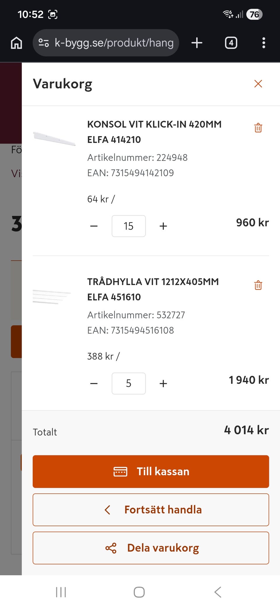Open the KONSOL VIT product thumbnail
The image size is (280, 608).
point(54,139)
